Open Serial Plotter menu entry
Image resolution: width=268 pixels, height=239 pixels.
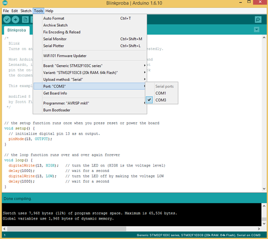pyautogui.click(x=90, y=46)
